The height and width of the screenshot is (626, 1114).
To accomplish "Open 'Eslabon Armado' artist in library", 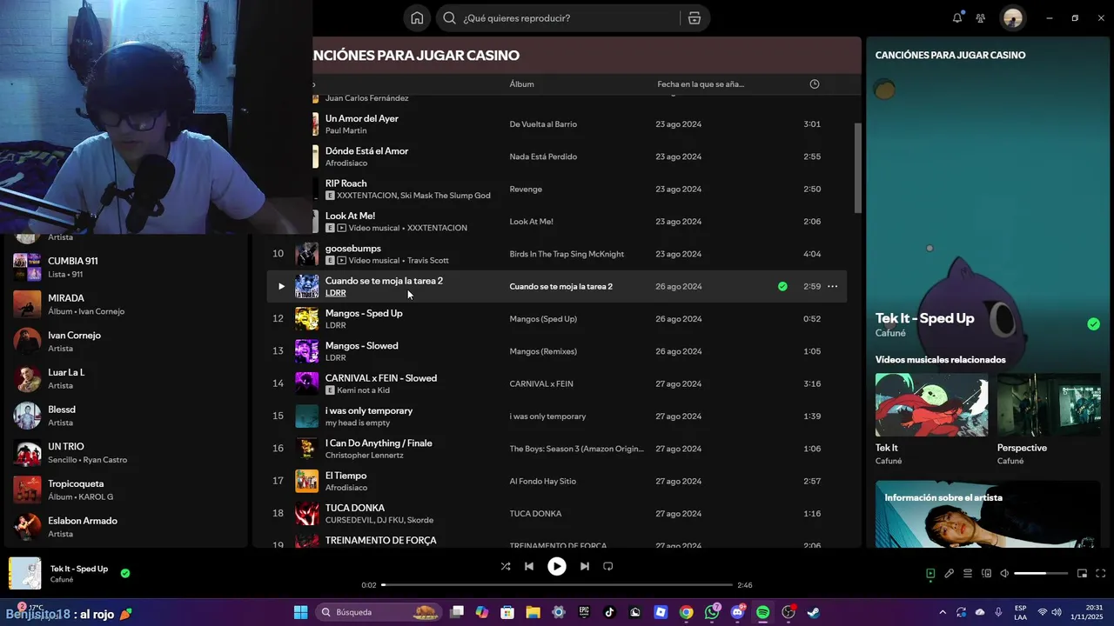I will click(126, 527).
